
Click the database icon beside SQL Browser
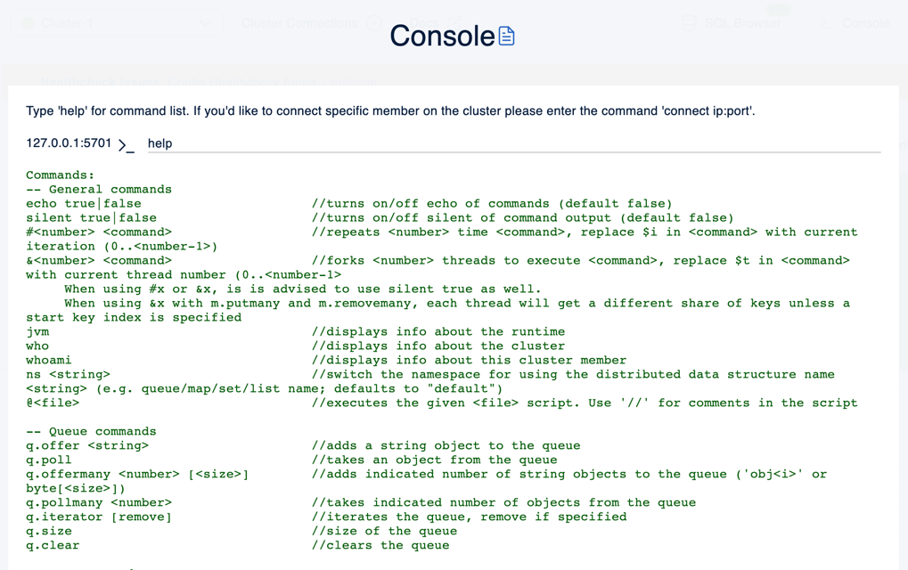pyautogui.click(x=688, y=23)
